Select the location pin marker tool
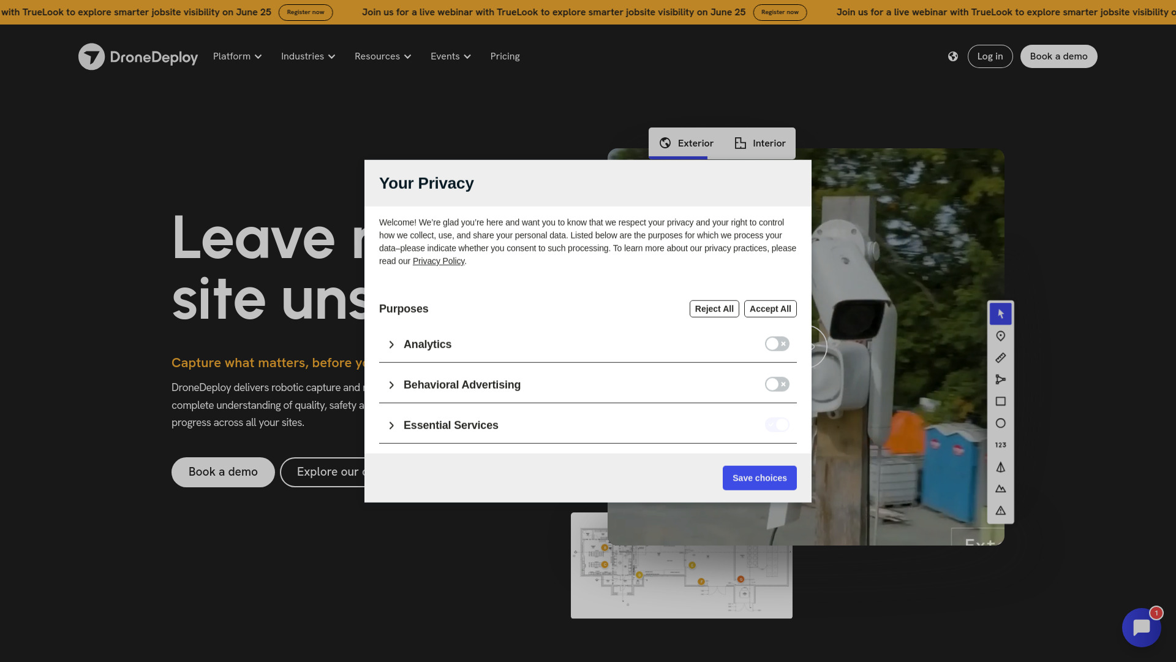Screen dimensions: 1176x662 1001,336
